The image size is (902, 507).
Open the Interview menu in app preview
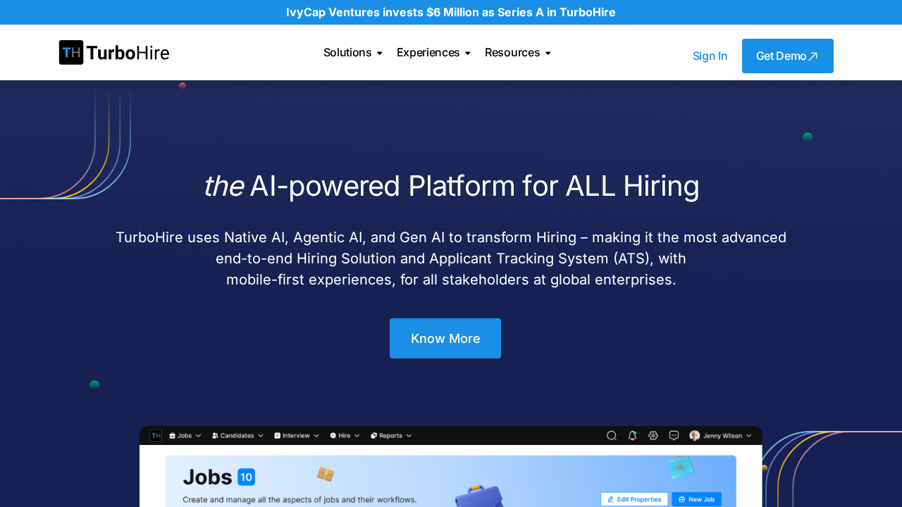pyautogui.click(x=296, y=436)
